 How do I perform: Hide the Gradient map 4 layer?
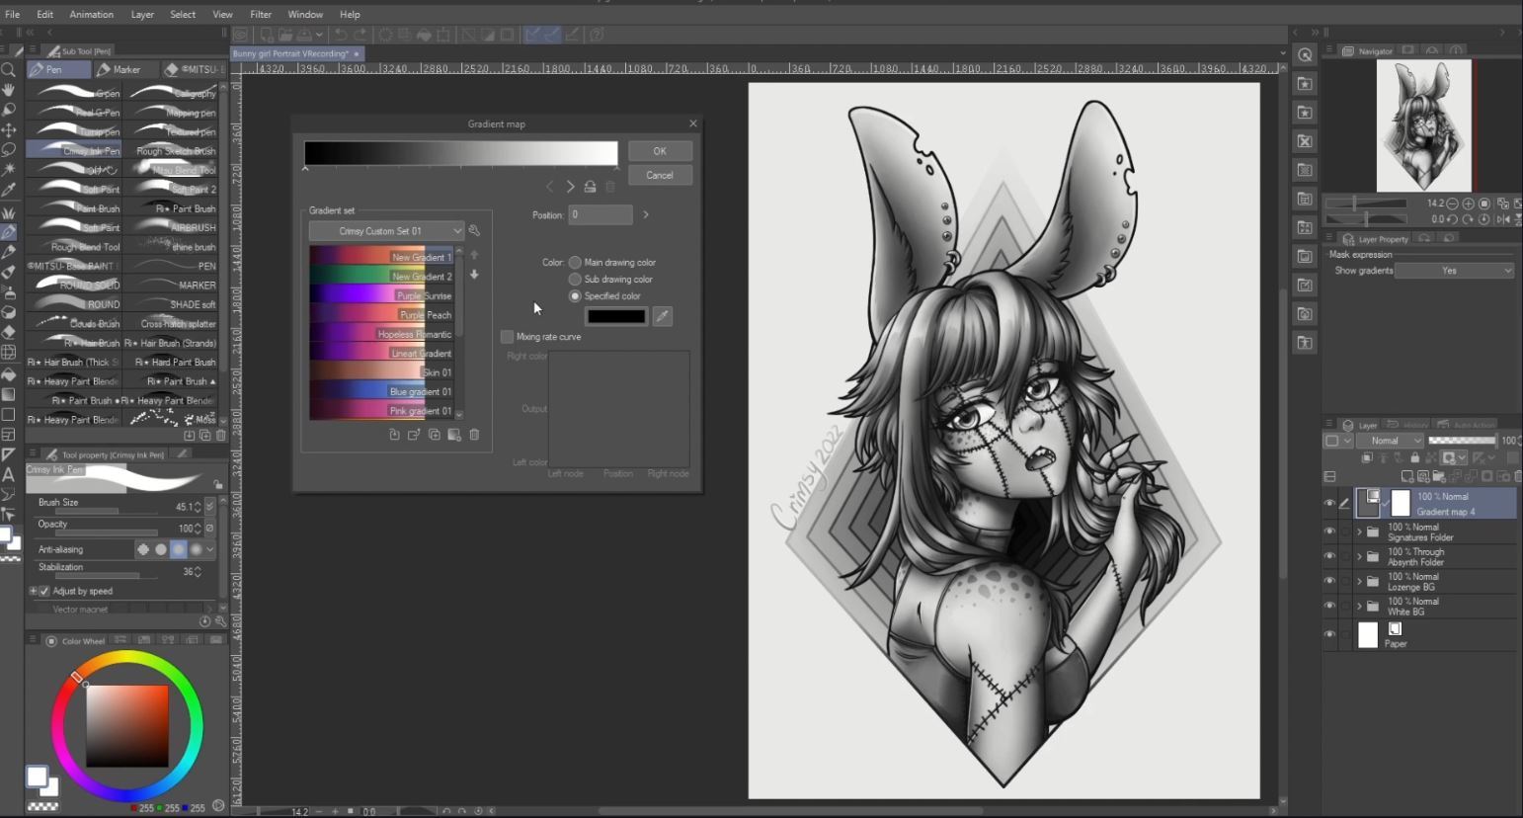pyautogui.click(x=1329, y=502)
